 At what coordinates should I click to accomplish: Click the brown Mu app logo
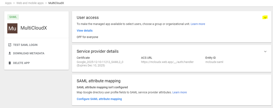click(12, 28)
